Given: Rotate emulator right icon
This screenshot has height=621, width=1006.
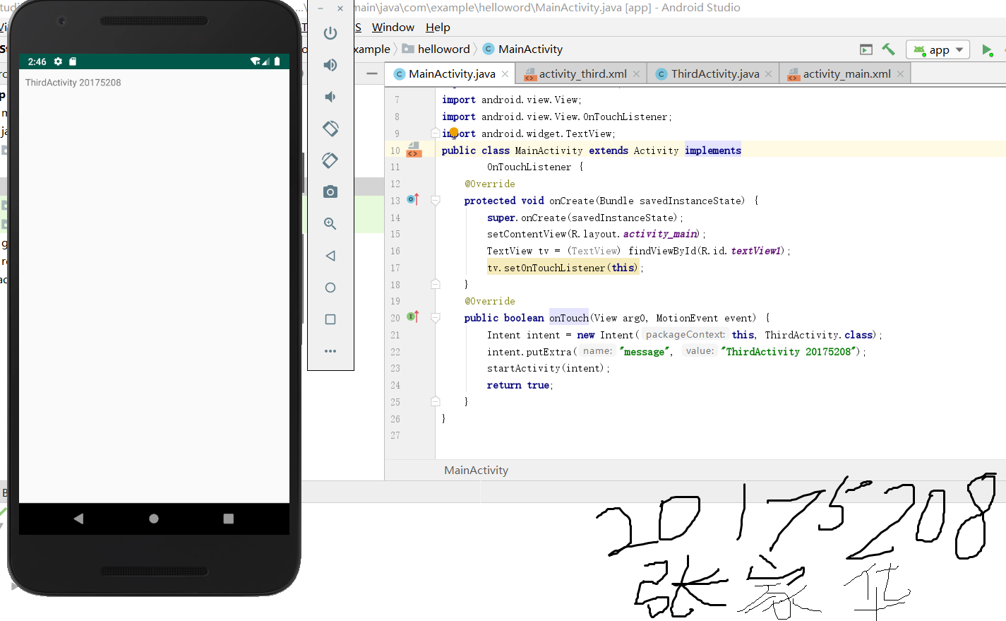Looking at the screenshot, I should (x=330, y=160).
